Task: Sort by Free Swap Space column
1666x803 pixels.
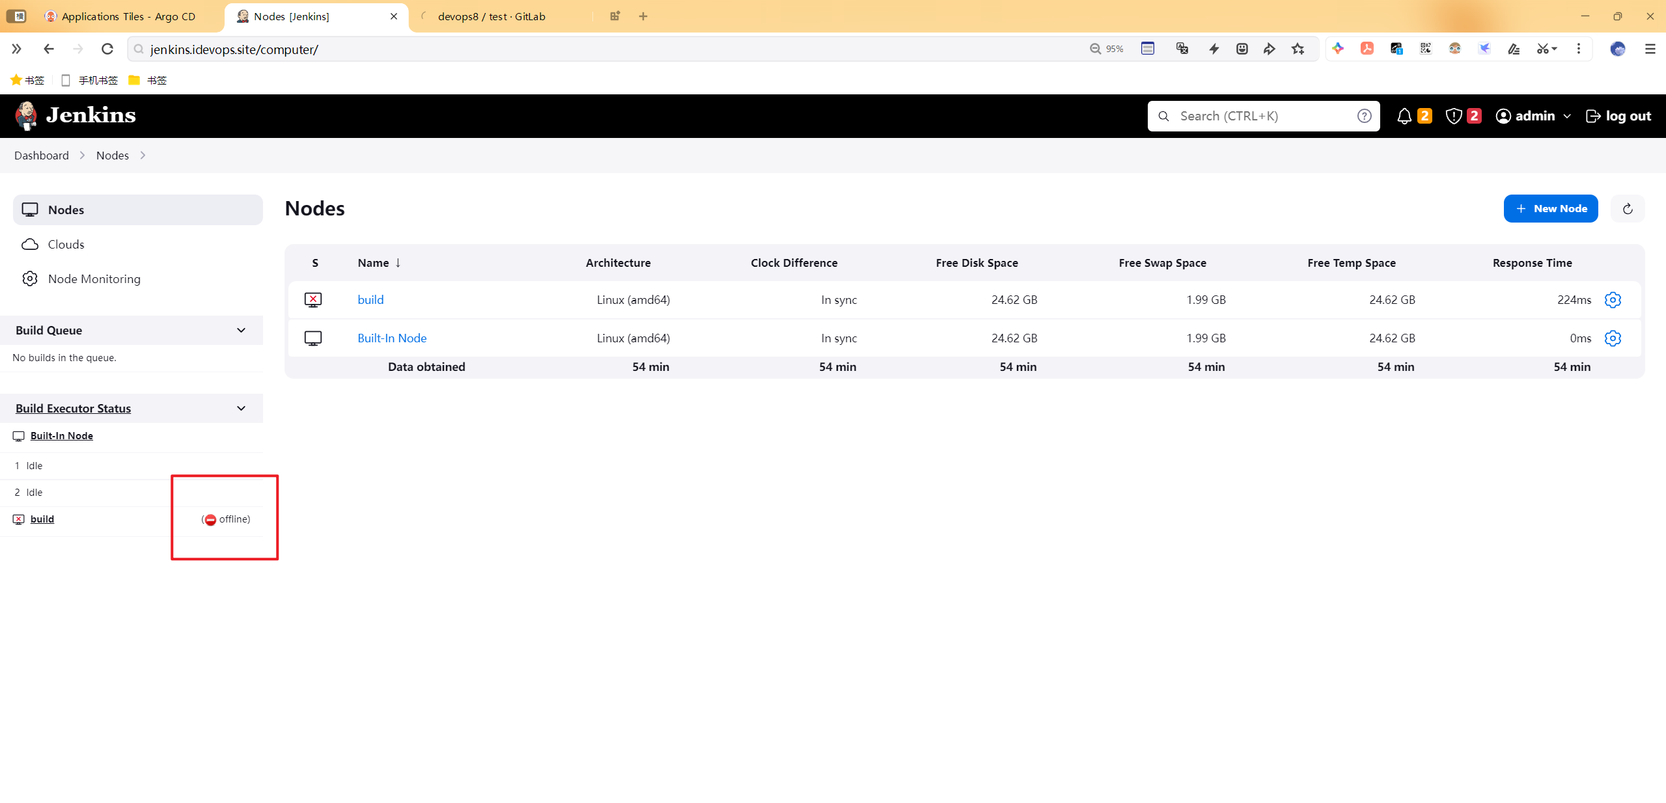Action: coord(1162,263)
